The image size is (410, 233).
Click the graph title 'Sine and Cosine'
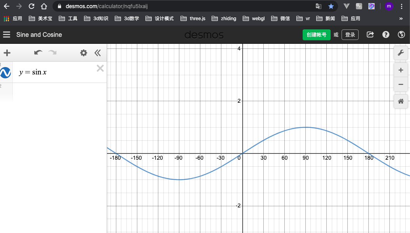coord(39,35)
